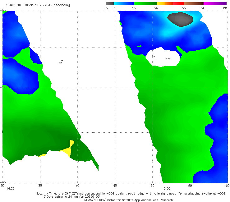The height and width of the screenshot is (202, 230).
Task: Click the swath time '16:29'
Action: (10, 189)
